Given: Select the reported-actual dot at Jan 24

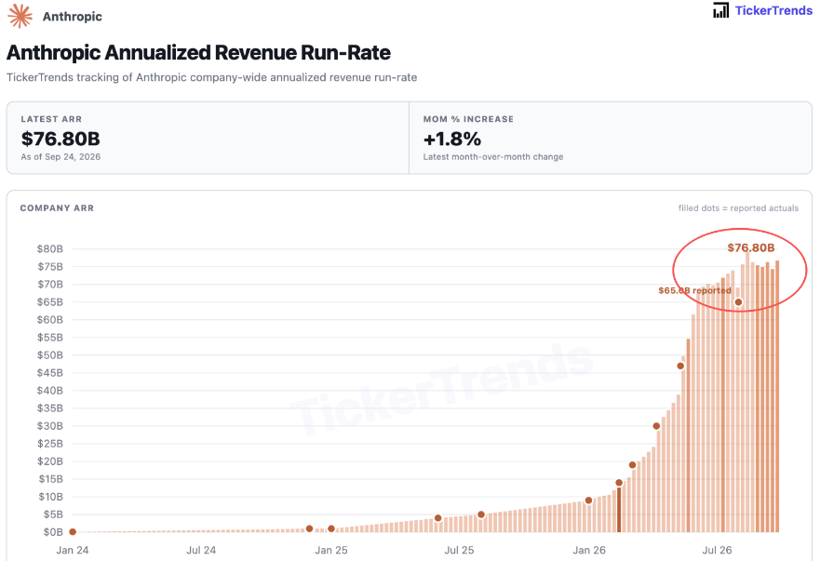Looking at the screenshot, I should [73, 532].
